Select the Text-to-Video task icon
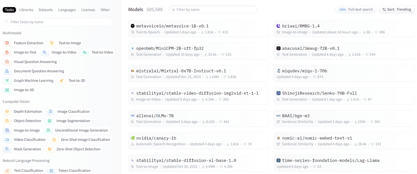 [x=85, y=52]
